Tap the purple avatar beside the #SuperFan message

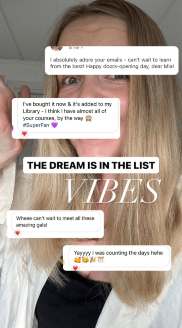[12, 127]
